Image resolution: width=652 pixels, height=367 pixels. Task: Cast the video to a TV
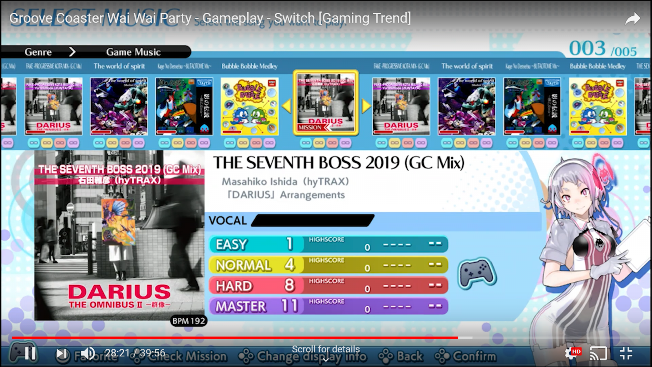pyautogui.click(x=598, y=353)
